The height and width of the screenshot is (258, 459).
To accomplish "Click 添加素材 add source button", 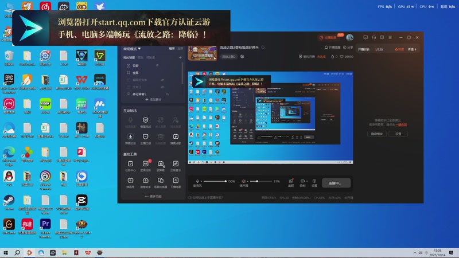I will (153, 99).
